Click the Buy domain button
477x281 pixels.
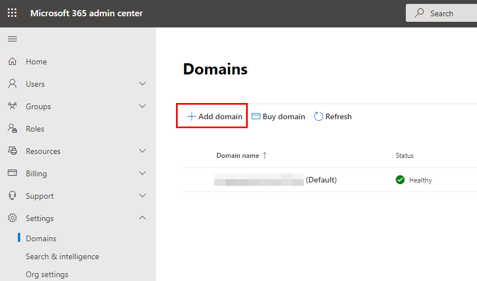tap(278, 116)
